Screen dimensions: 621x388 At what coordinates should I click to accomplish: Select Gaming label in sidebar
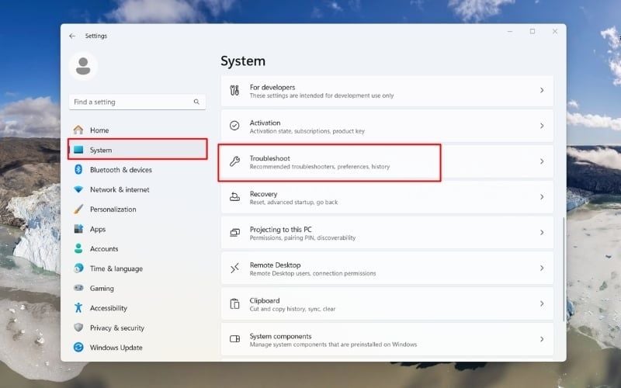[x=102, y=288]
